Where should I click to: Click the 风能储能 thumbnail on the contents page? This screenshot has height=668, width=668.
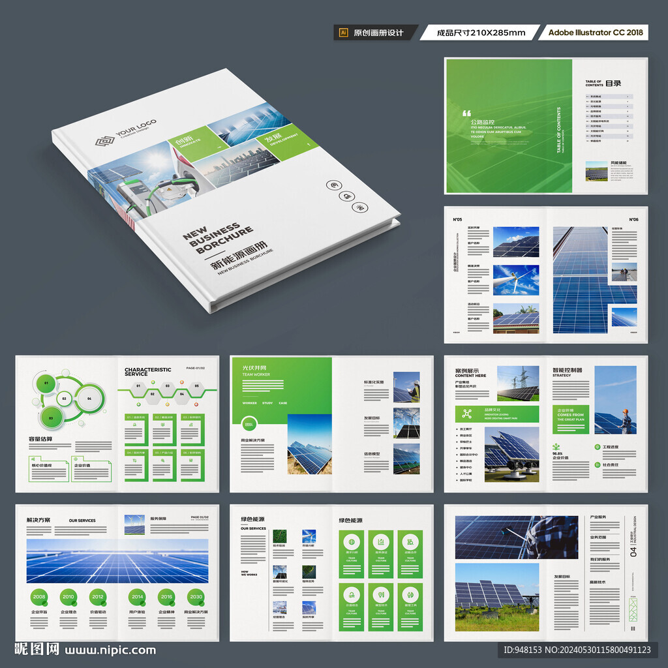596,172
